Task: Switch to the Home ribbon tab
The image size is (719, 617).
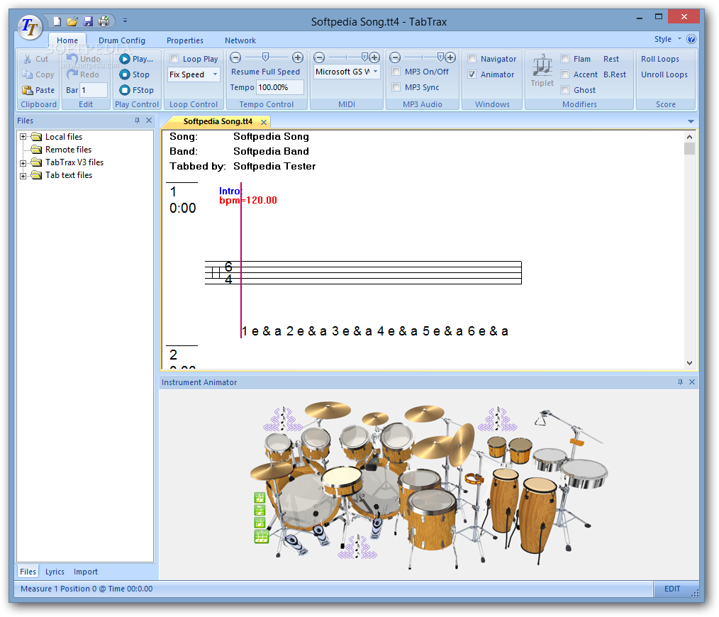Action: [x=67, y=40]
